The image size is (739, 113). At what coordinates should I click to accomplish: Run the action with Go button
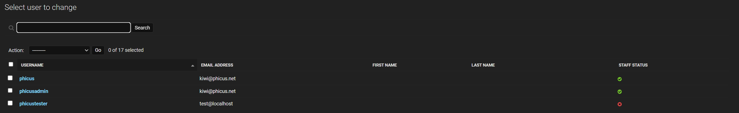click(x=98, y=50)
